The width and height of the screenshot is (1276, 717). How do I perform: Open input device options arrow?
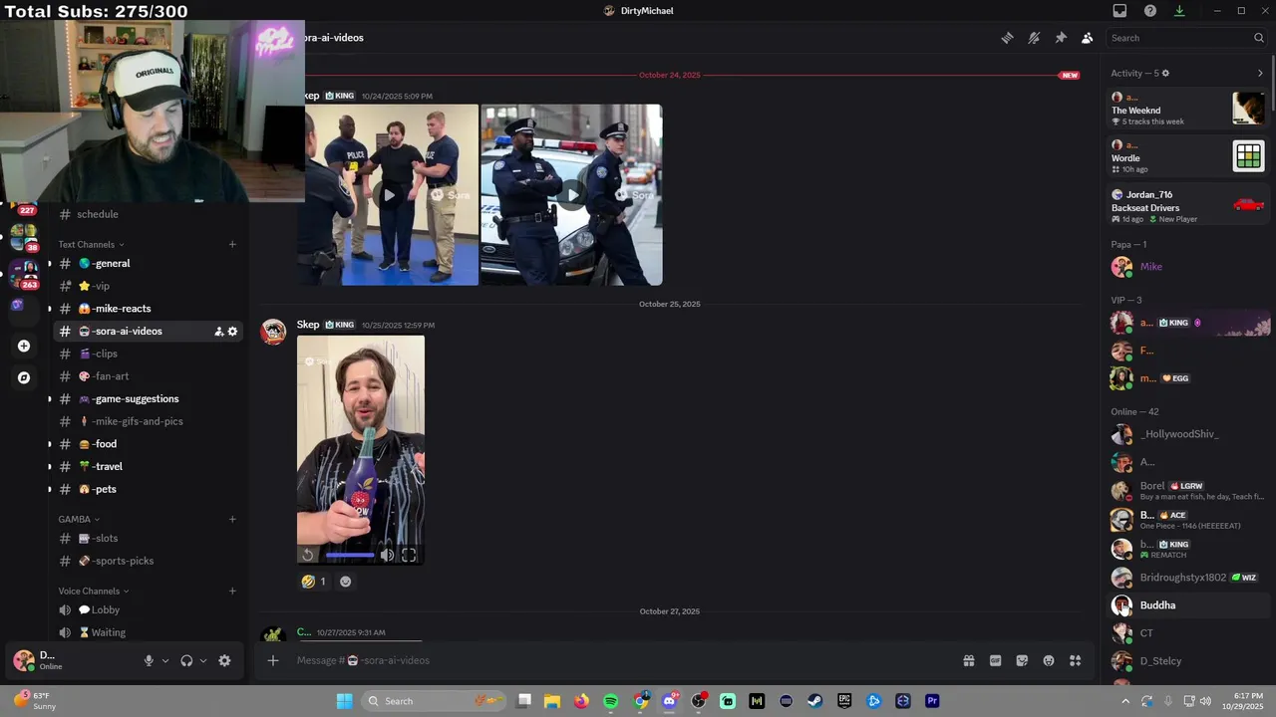click(x=165, y=660)
